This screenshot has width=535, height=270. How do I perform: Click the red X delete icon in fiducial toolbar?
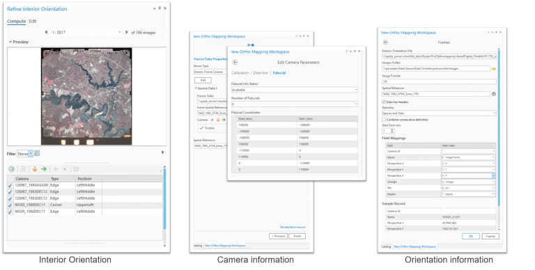[x=65, y=169]
